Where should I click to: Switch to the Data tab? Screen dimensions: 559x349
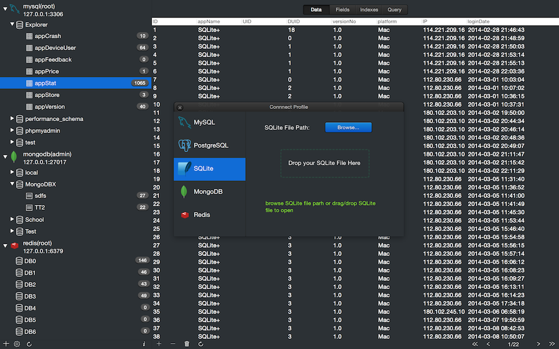[316, 10]
